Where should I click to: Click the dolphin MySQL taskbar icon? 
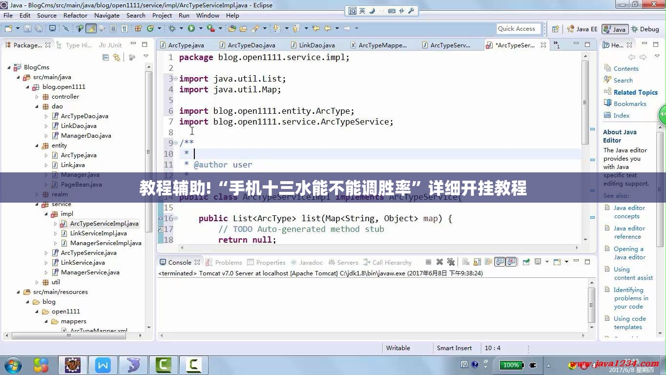[x=133, y=365]
